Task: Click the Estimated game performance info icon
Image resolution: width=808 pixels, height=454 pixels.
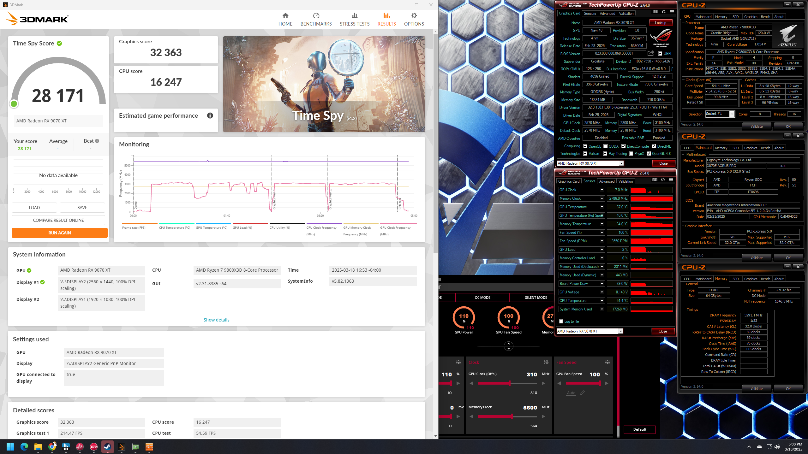Action: 210,115
